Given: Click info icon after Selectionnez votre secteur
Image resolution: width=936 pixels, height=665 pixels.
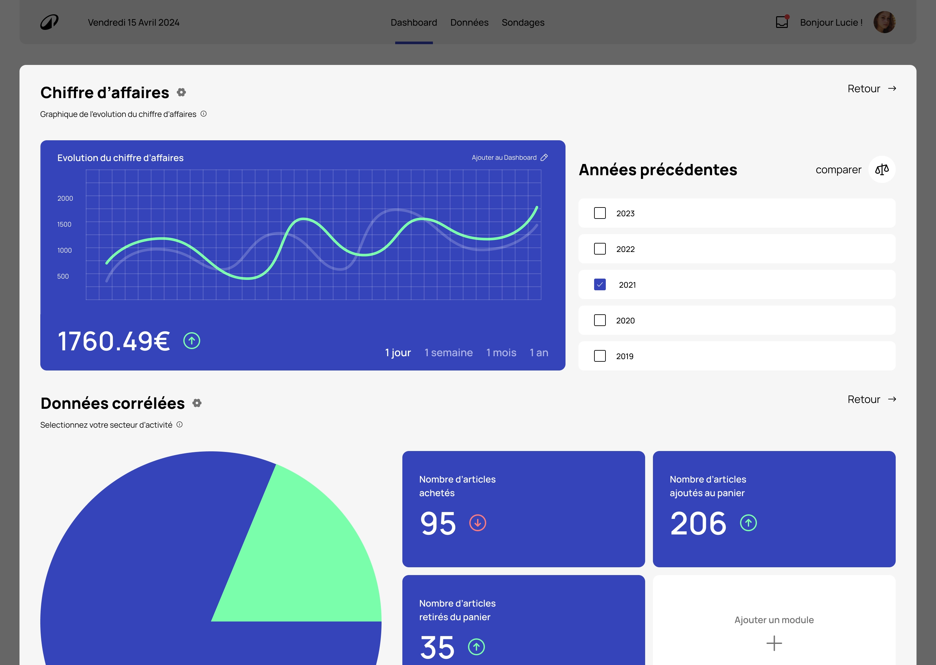Looking at the screenshot, I should pos(179,425).
